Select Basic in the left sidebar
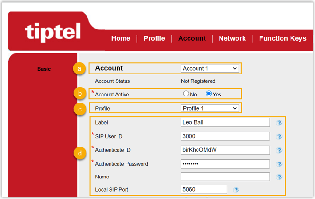The height and width of the screenshot is (199, 315). (x=44, y=69)
